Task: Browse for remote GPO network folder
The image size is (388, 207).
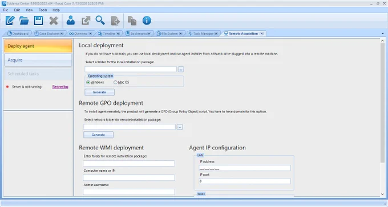Action: [x=180, y=127]
